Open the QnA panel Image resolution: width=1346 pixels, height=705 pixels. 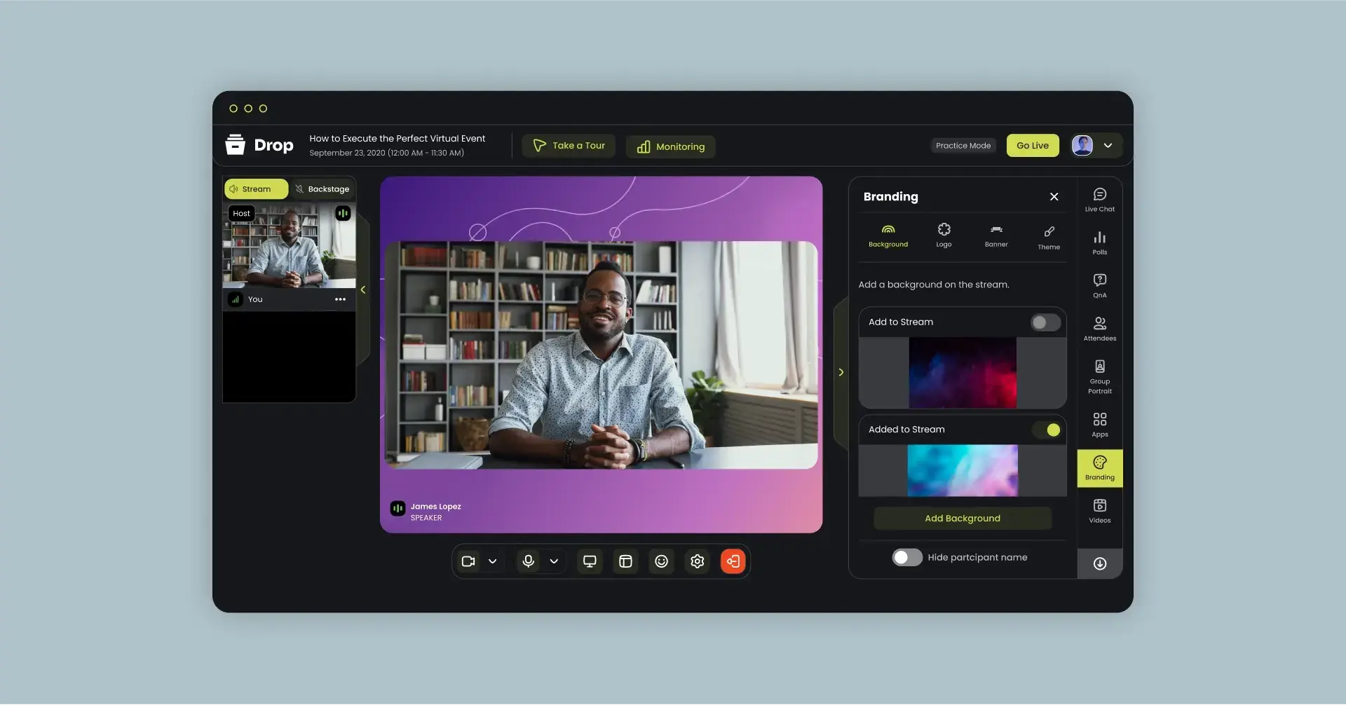[1099, 284]
